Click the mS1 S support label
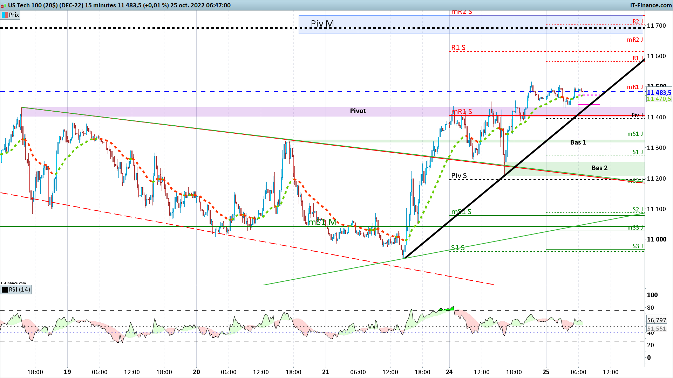The image size is (673, 378). pyautogui.click(x=461, y=212)
